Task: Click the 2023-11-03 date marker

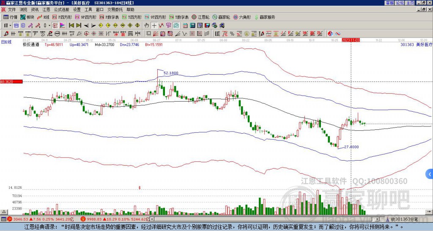Action: [351, 40]
